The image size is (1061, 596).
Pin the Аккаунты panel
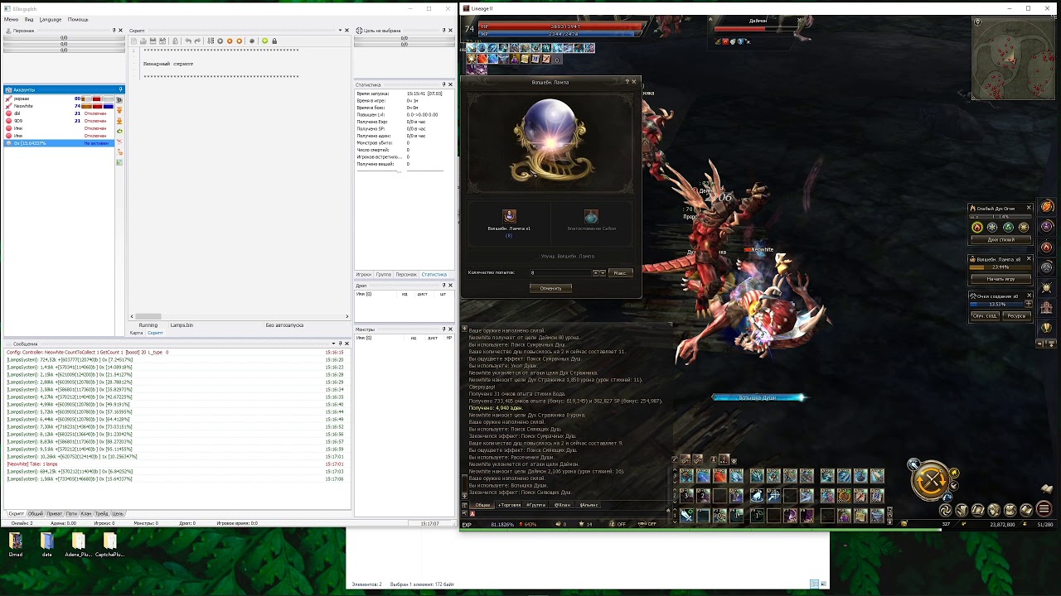(121, 89)
